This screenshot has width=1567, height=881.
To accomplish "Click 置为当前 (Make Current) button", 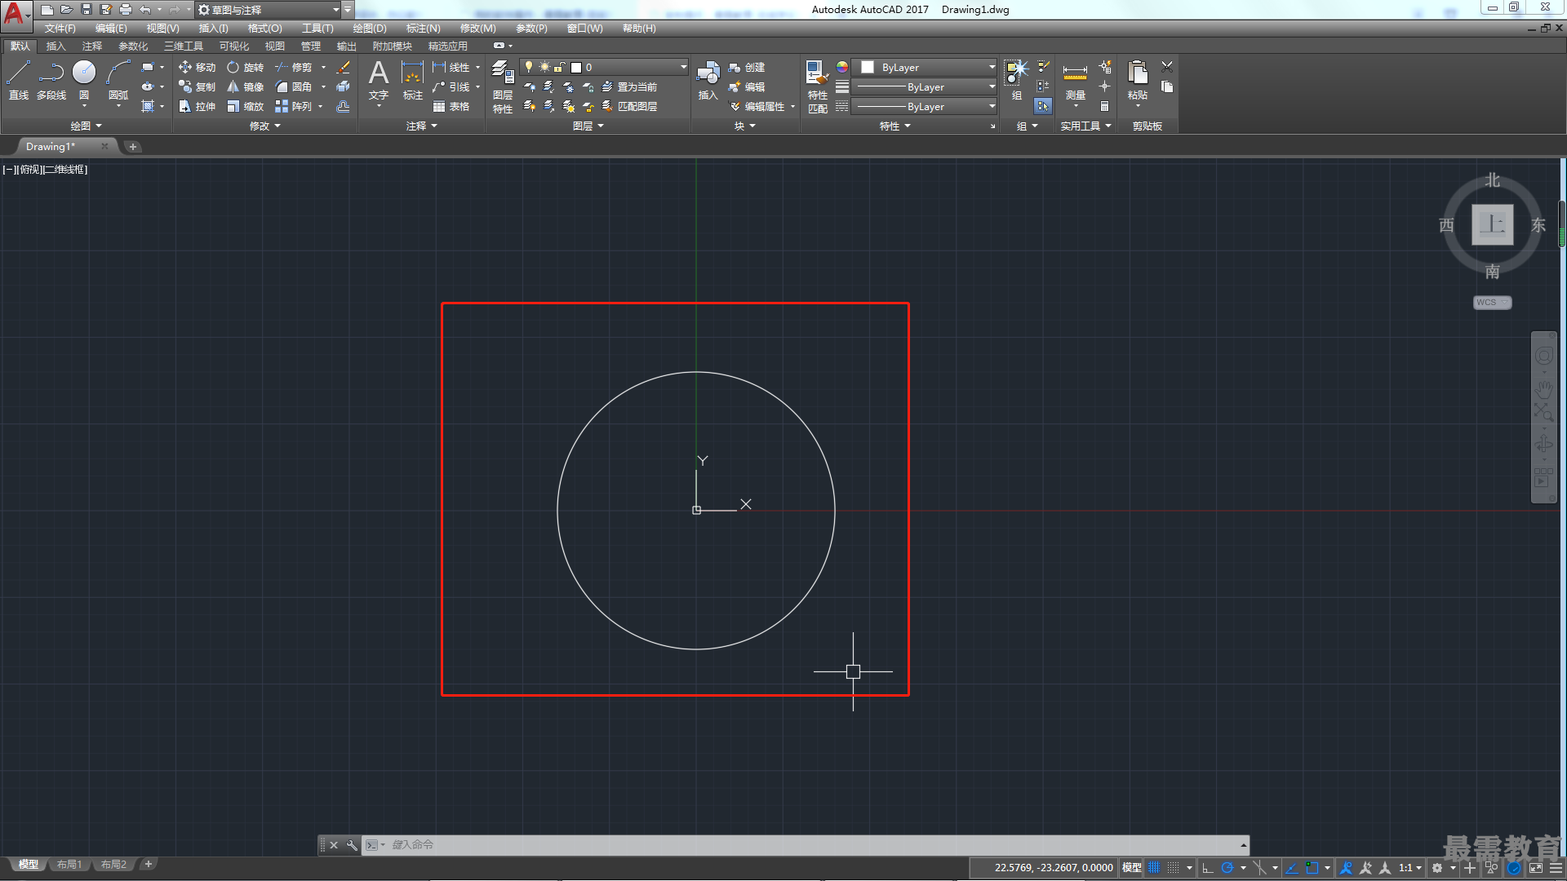I will pyautogui.click(x=629, y=87).
